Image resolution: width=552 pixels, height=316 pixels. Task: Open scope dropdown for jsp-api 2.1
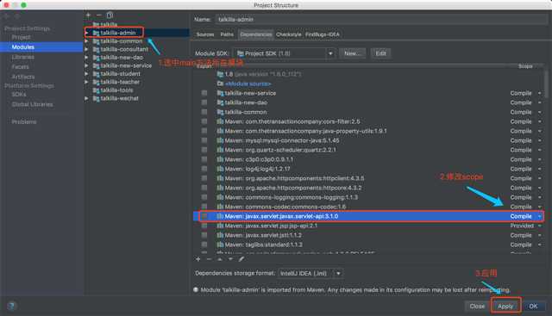pyautogui.click(x=539, y=226)
